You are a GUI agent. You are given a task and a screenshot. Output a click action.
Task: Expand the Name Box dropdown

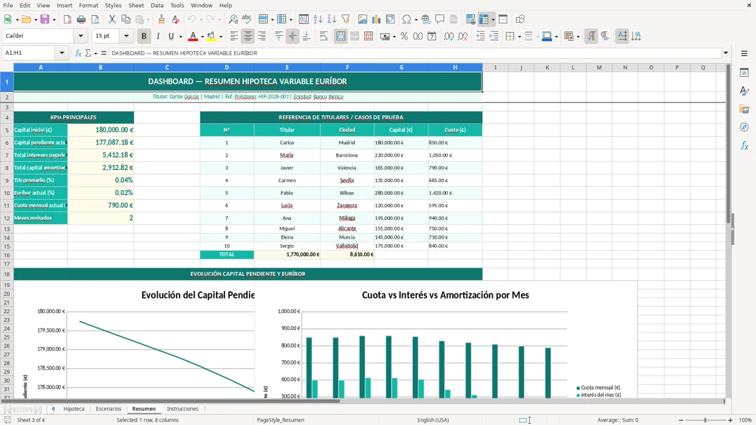(x=62, y=53)
